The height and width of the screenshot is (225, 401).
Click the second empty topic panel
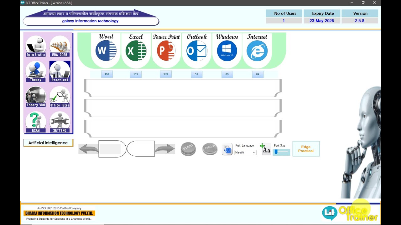click(x=183, y=108)
